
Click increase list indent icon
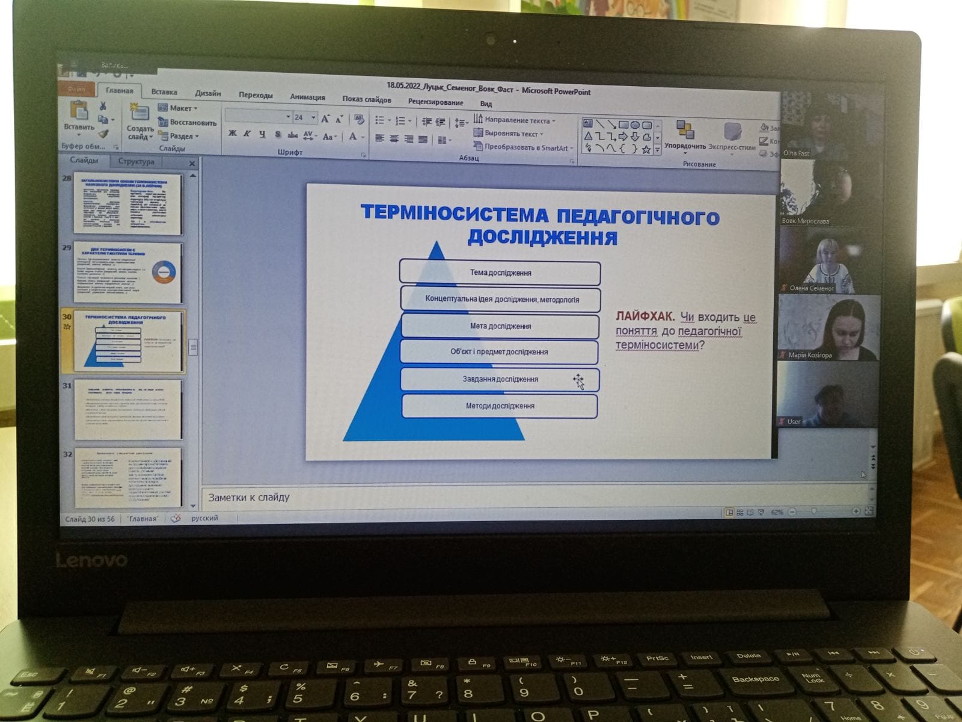pyautogui.click(x=440, y=122)
